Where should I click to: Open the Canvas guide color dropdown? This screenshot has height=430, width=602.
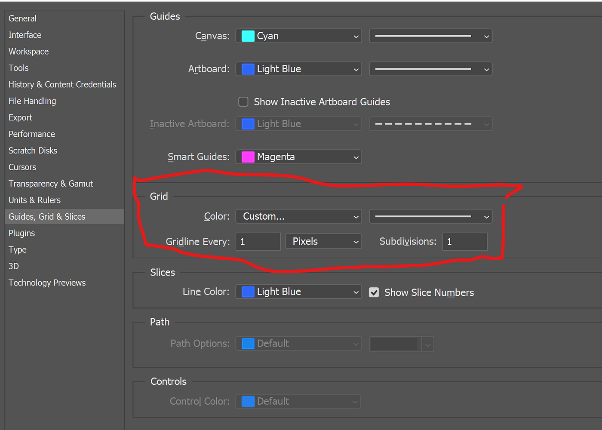point(298,36)
